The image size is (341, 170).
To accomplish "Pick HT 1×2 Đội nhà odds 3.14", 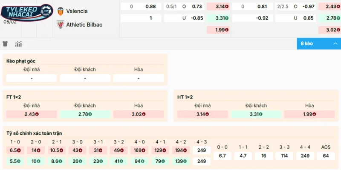I will tap(202, 114).
